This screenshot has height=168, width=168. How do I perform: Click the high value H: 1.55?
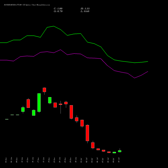pyautogui.click(x=85, y=9)
